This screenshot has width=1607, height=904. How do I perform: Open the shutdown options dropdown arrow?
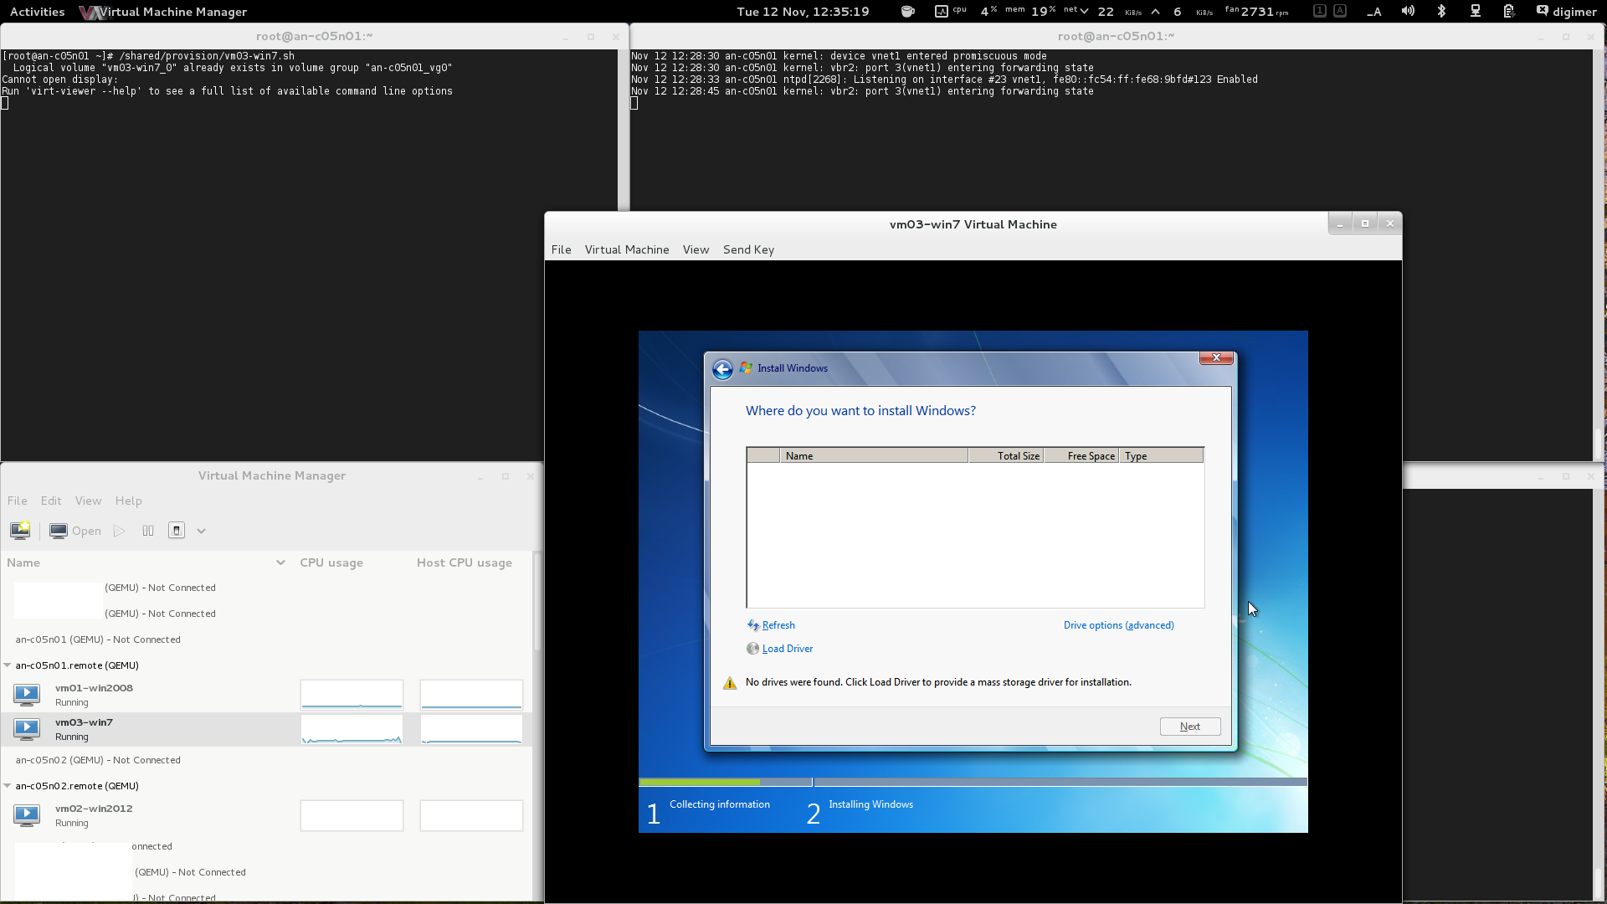[x=201, y=531]
